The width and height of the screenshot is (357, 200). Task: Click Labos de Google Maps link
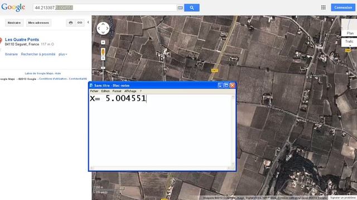click(x=39, y=73)
